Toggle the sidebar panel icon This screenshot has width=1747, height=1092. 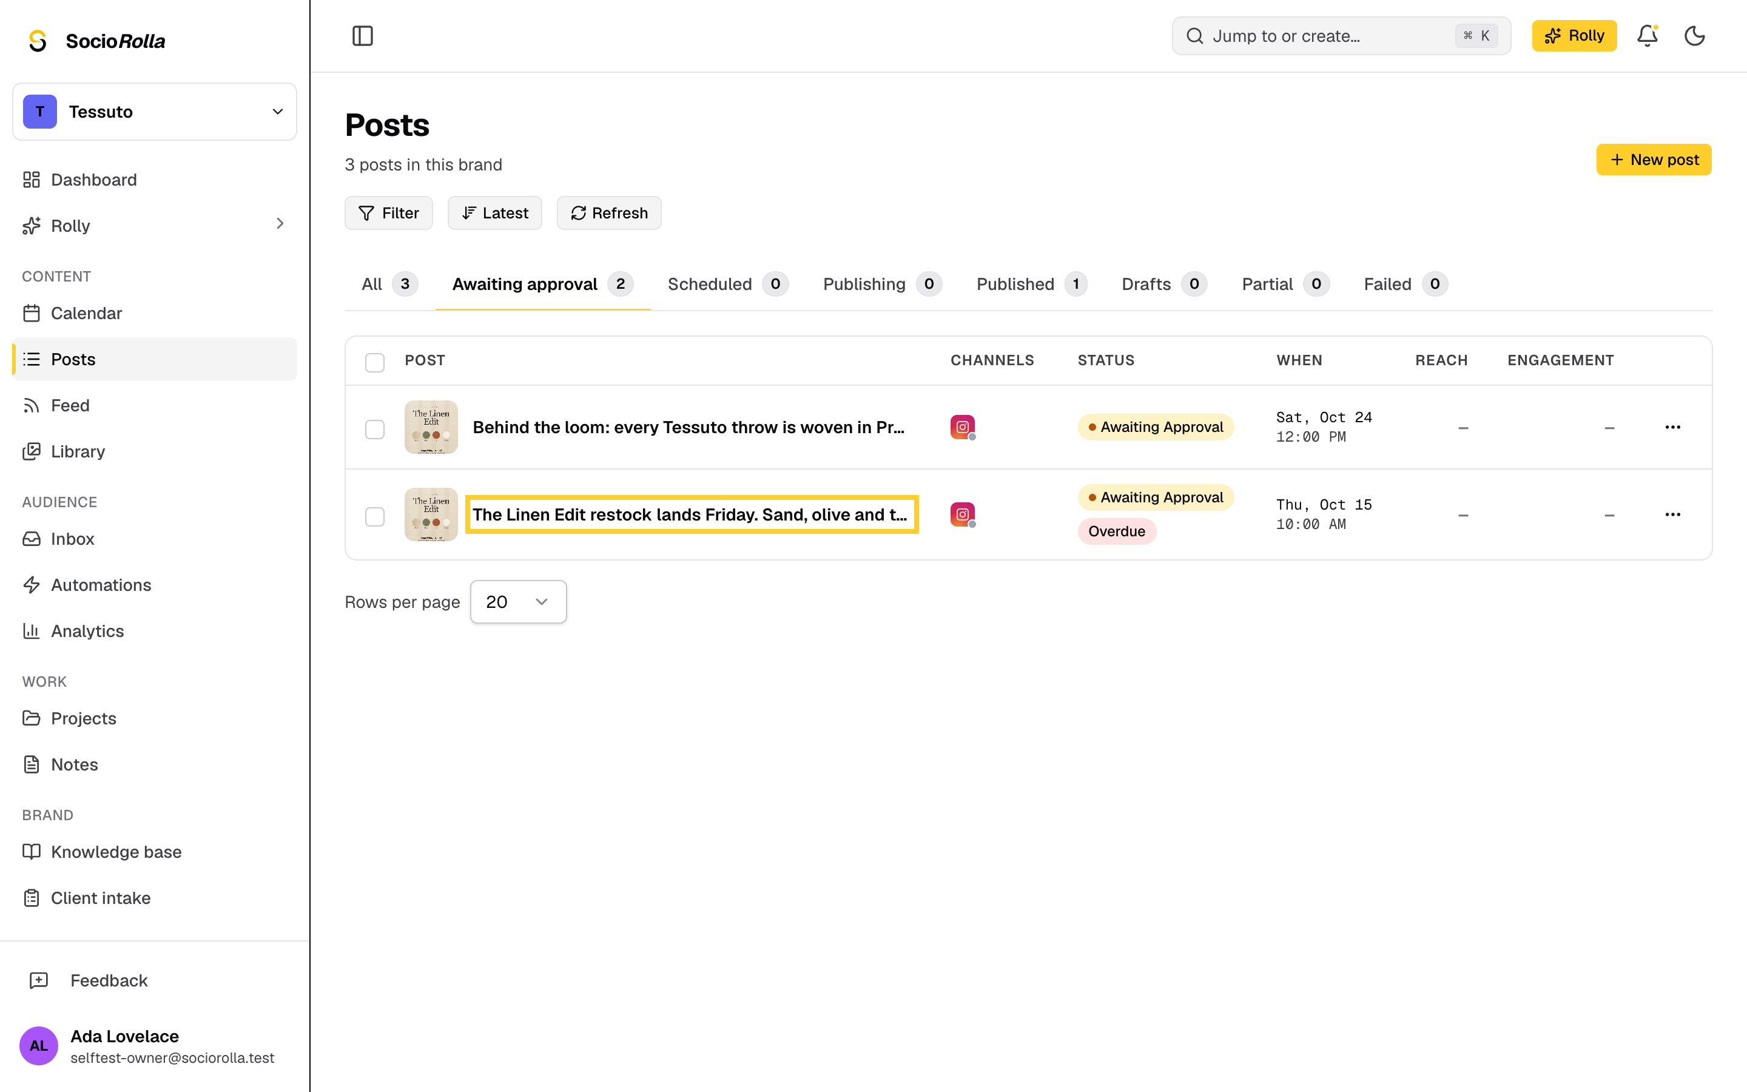(362, 35)
